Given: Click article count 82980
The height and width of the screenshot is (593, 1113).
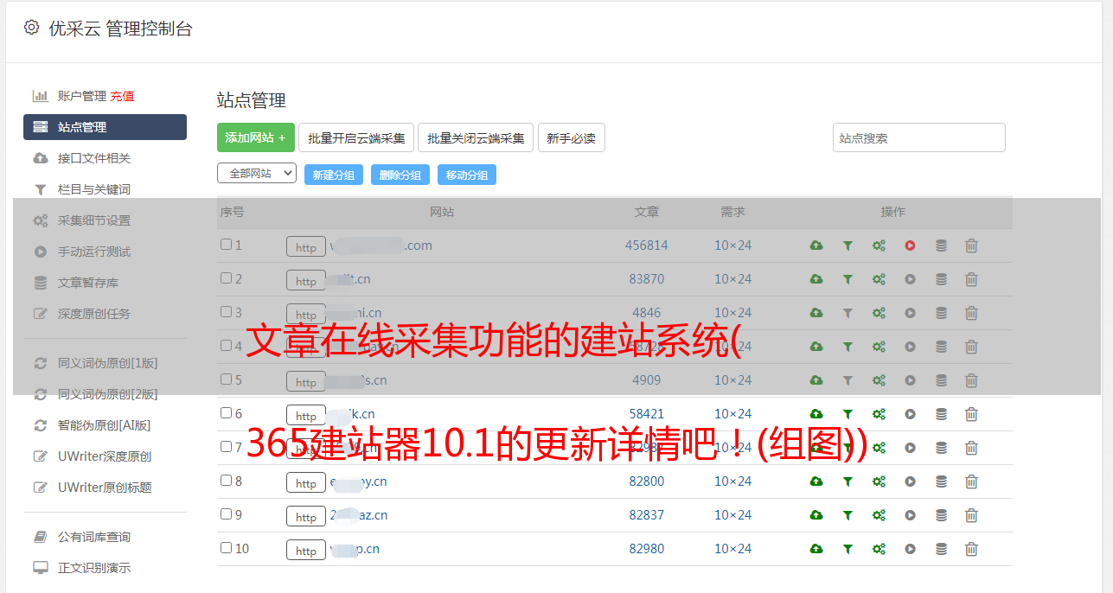Looking at the screenshot, I should pyautogui.click(x=647, y=549).
